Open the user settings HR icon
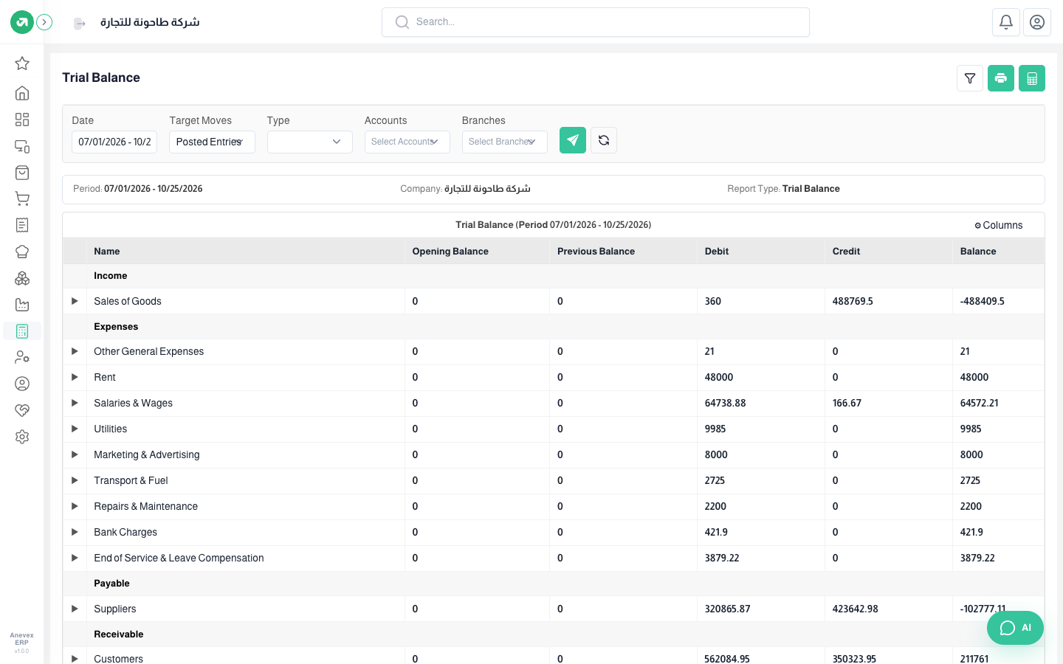1063x664 pixels. (x=22, y=357)
